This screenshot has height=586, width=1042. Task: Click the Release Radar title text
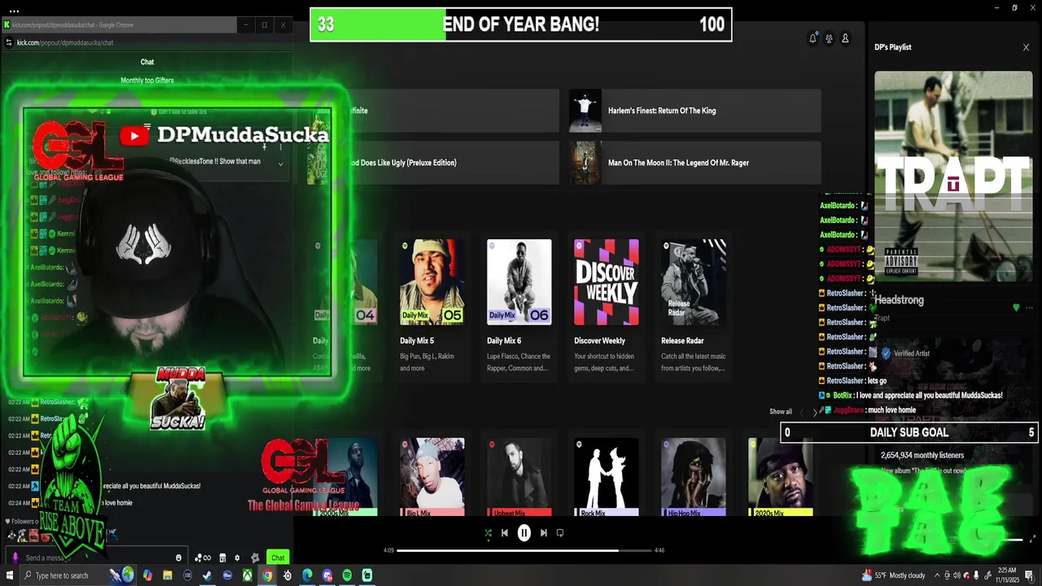tap(682, 341)
